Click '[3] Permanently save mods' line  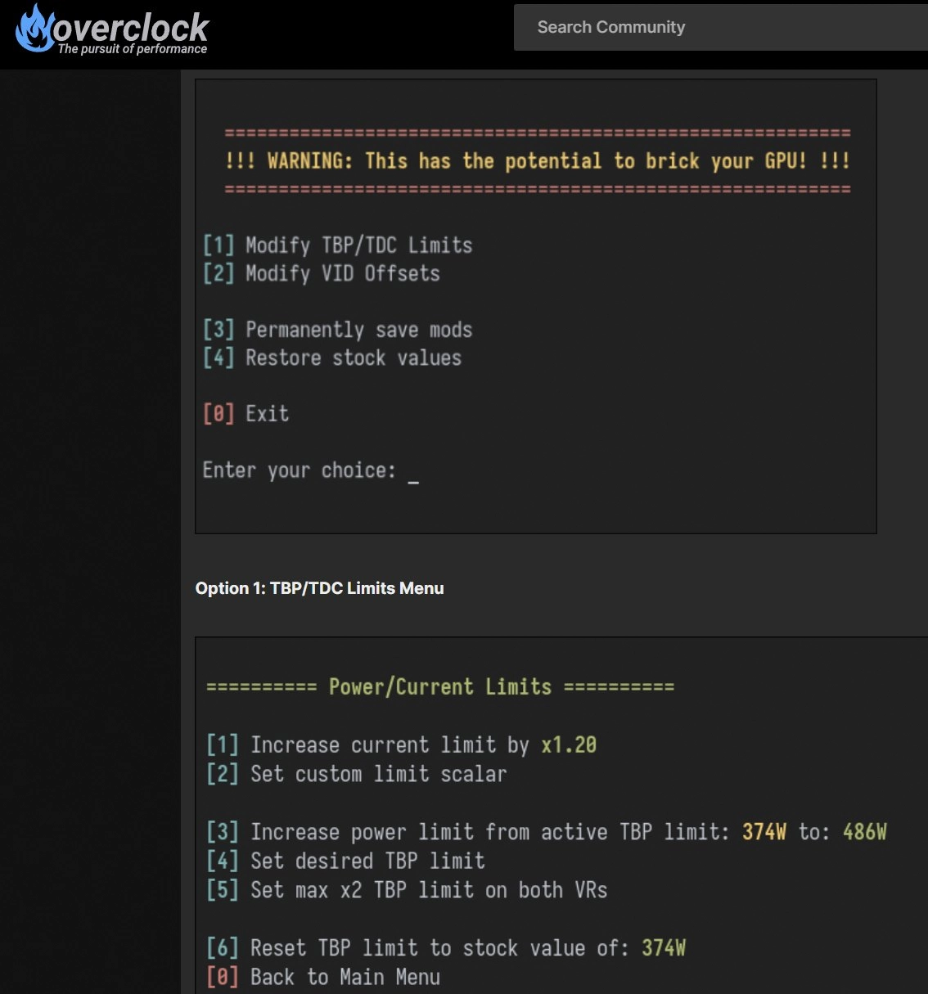click(x=337, y=330)
